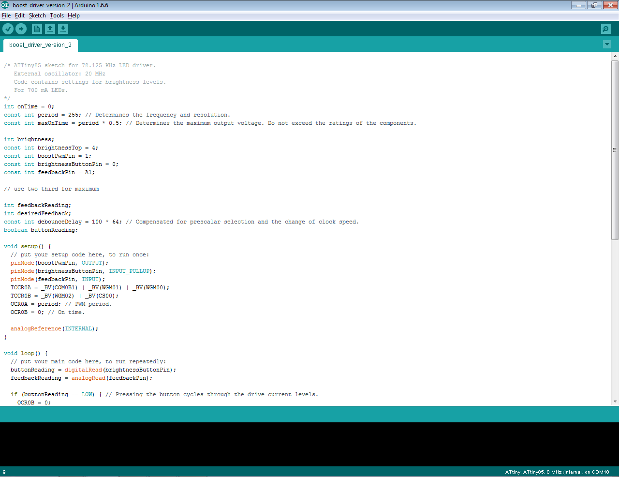This screenshot has width=619, height=477.
Task: Click the line 'const int brightnessTop = 4;'
Action: pyautogui.click(x=51, y=148)
